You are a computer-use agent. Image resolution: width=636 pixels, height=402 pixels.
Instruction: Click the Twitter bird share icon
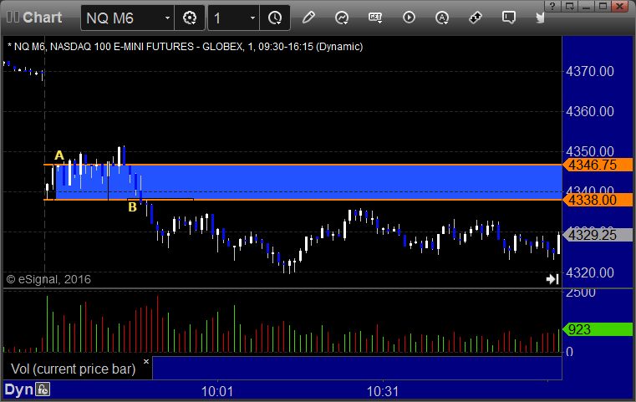coord(540,18)
